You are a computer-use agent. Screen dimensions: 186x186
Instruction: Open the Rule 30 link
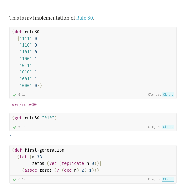click(84, 18)
